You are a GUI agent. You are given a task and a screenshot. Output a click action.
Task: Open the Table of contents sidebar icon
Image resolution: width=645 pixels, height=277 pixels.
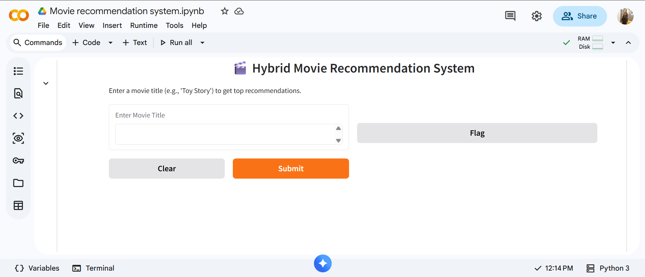pos(18,71)
